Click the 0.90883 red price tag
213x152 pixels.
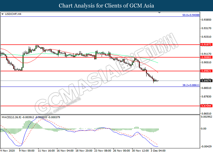click(x=206, y=57)
